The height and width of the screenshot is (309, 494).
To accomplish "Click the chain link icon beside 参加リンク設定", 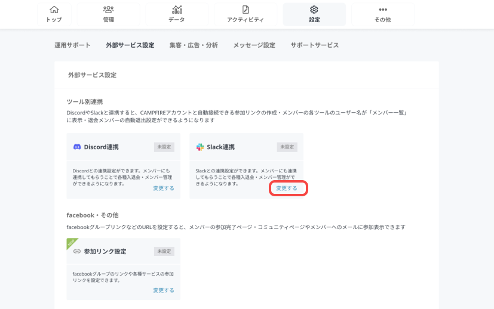I will (x=76, y=251).
